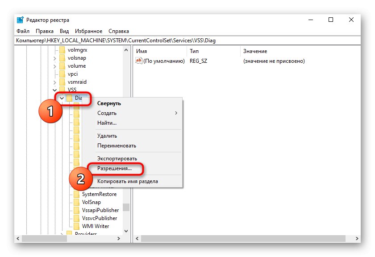Screen dimensions: 375x257
Task: Click the tree pane vertical scrollbar thumb
Action: (126, 207)
